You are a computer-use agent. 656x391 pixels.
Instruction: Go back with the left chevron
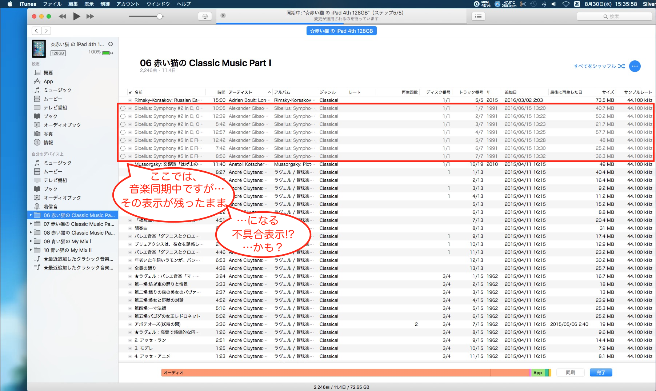pyautogui.click(x=36, y=31)
